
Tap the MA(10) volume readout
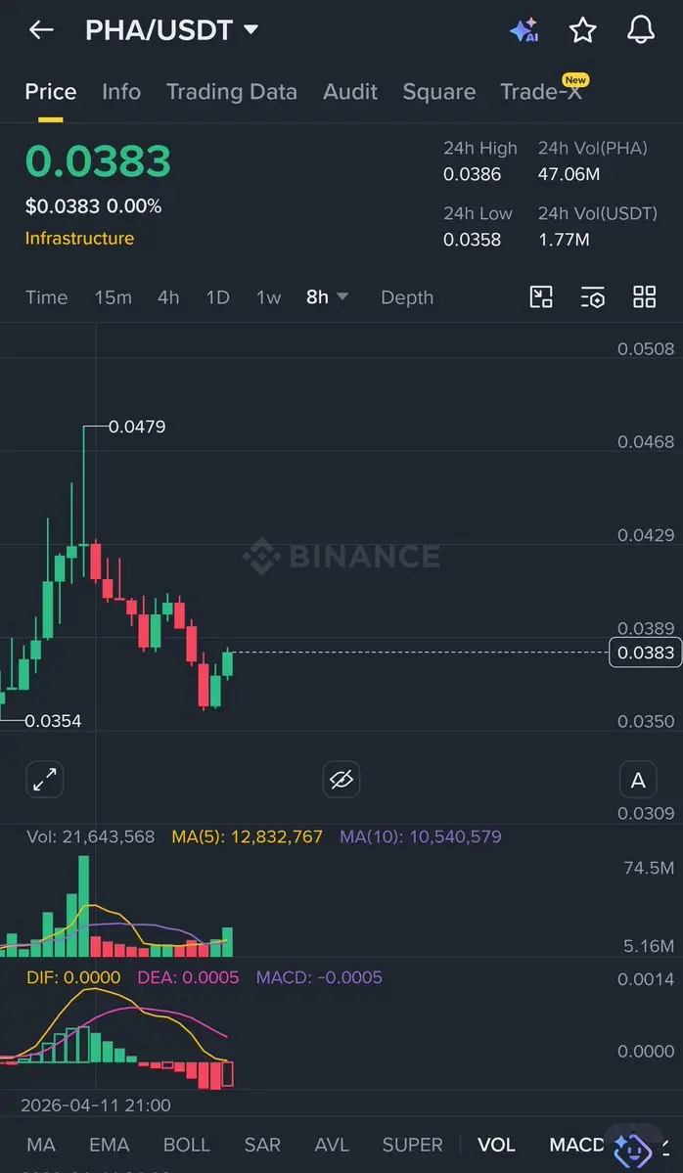point(421,837)
